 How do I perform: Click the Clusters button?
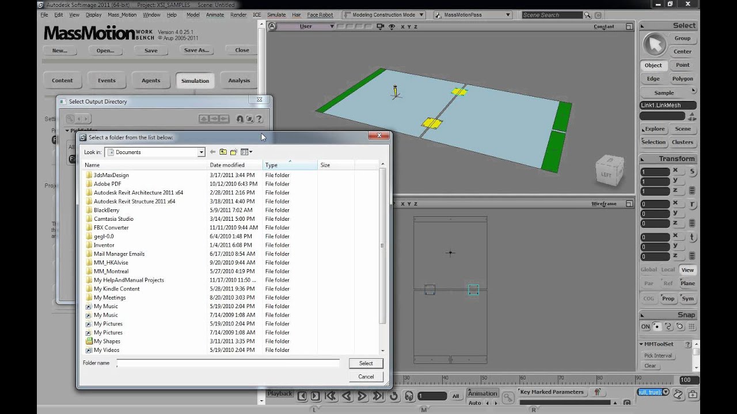682,142
